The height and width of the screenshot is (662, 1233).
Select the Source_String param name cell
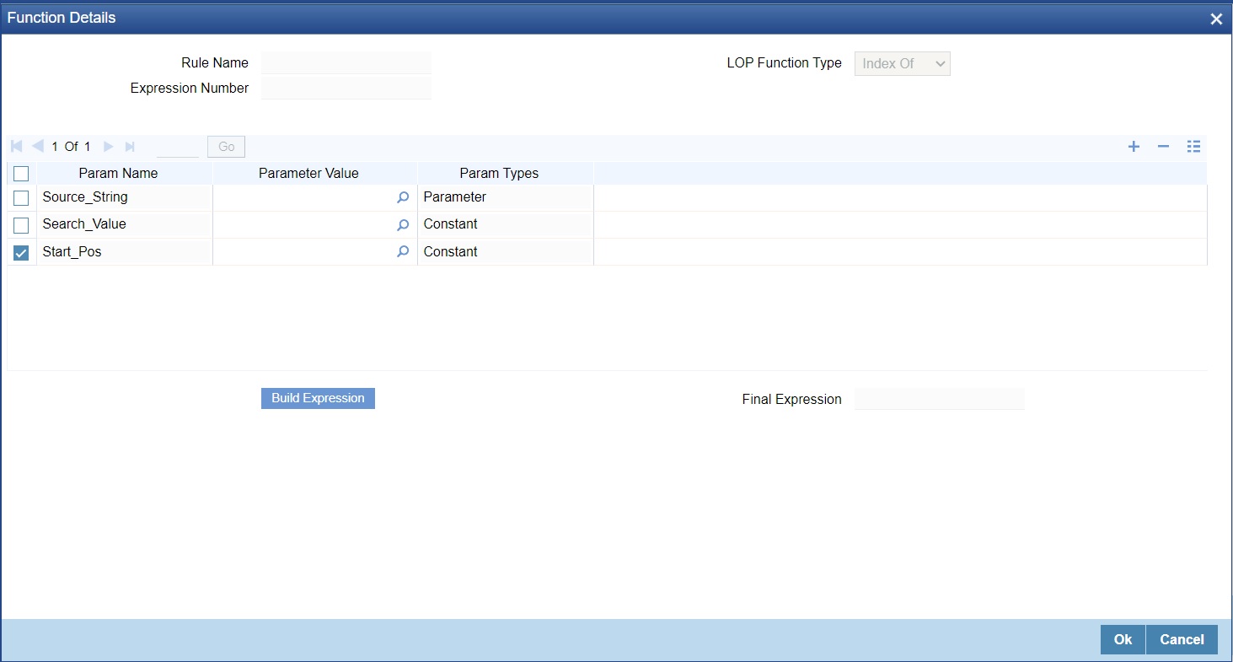coord(124,197)
